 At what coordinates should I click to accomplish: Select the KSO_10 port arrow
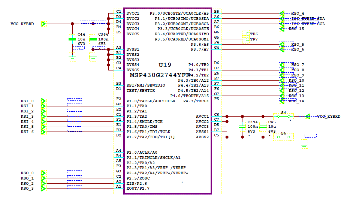click(x=282, y=81)
